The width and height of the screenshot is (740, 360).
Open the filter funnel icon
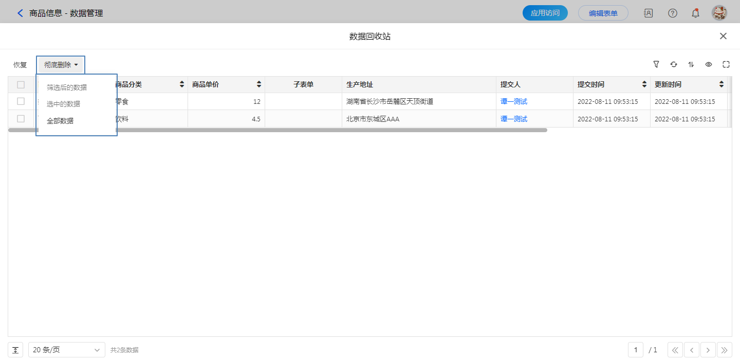coord(656,64)
